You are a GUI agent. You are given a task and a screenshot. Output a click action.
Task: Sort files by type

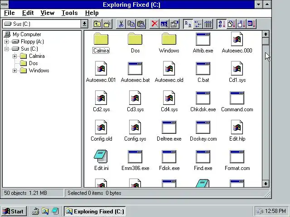pyautogui.click(x=232, y=24)
